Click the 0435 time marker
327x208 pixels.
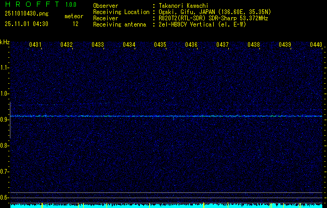[x=160, y=45]
